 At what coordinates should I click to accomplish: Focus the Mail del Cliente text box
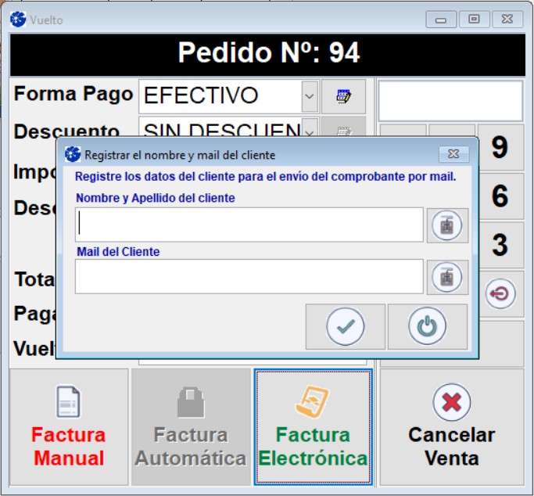249,277
